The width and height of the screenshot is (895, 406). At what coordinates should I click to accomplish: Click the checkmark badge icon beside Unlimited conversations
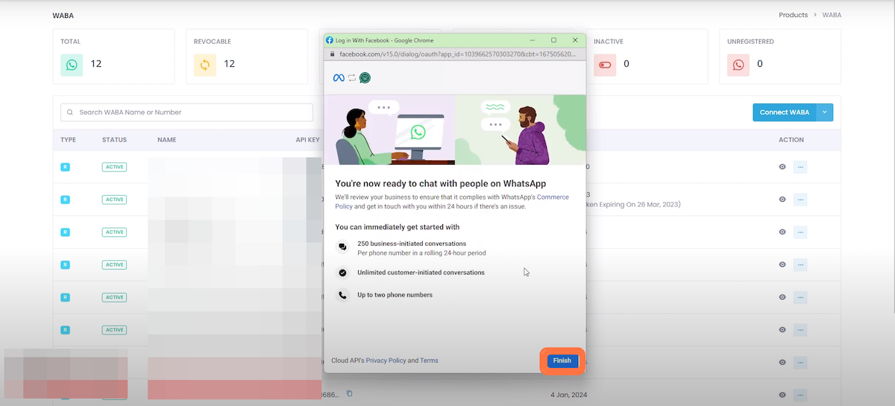click(342, 273)
